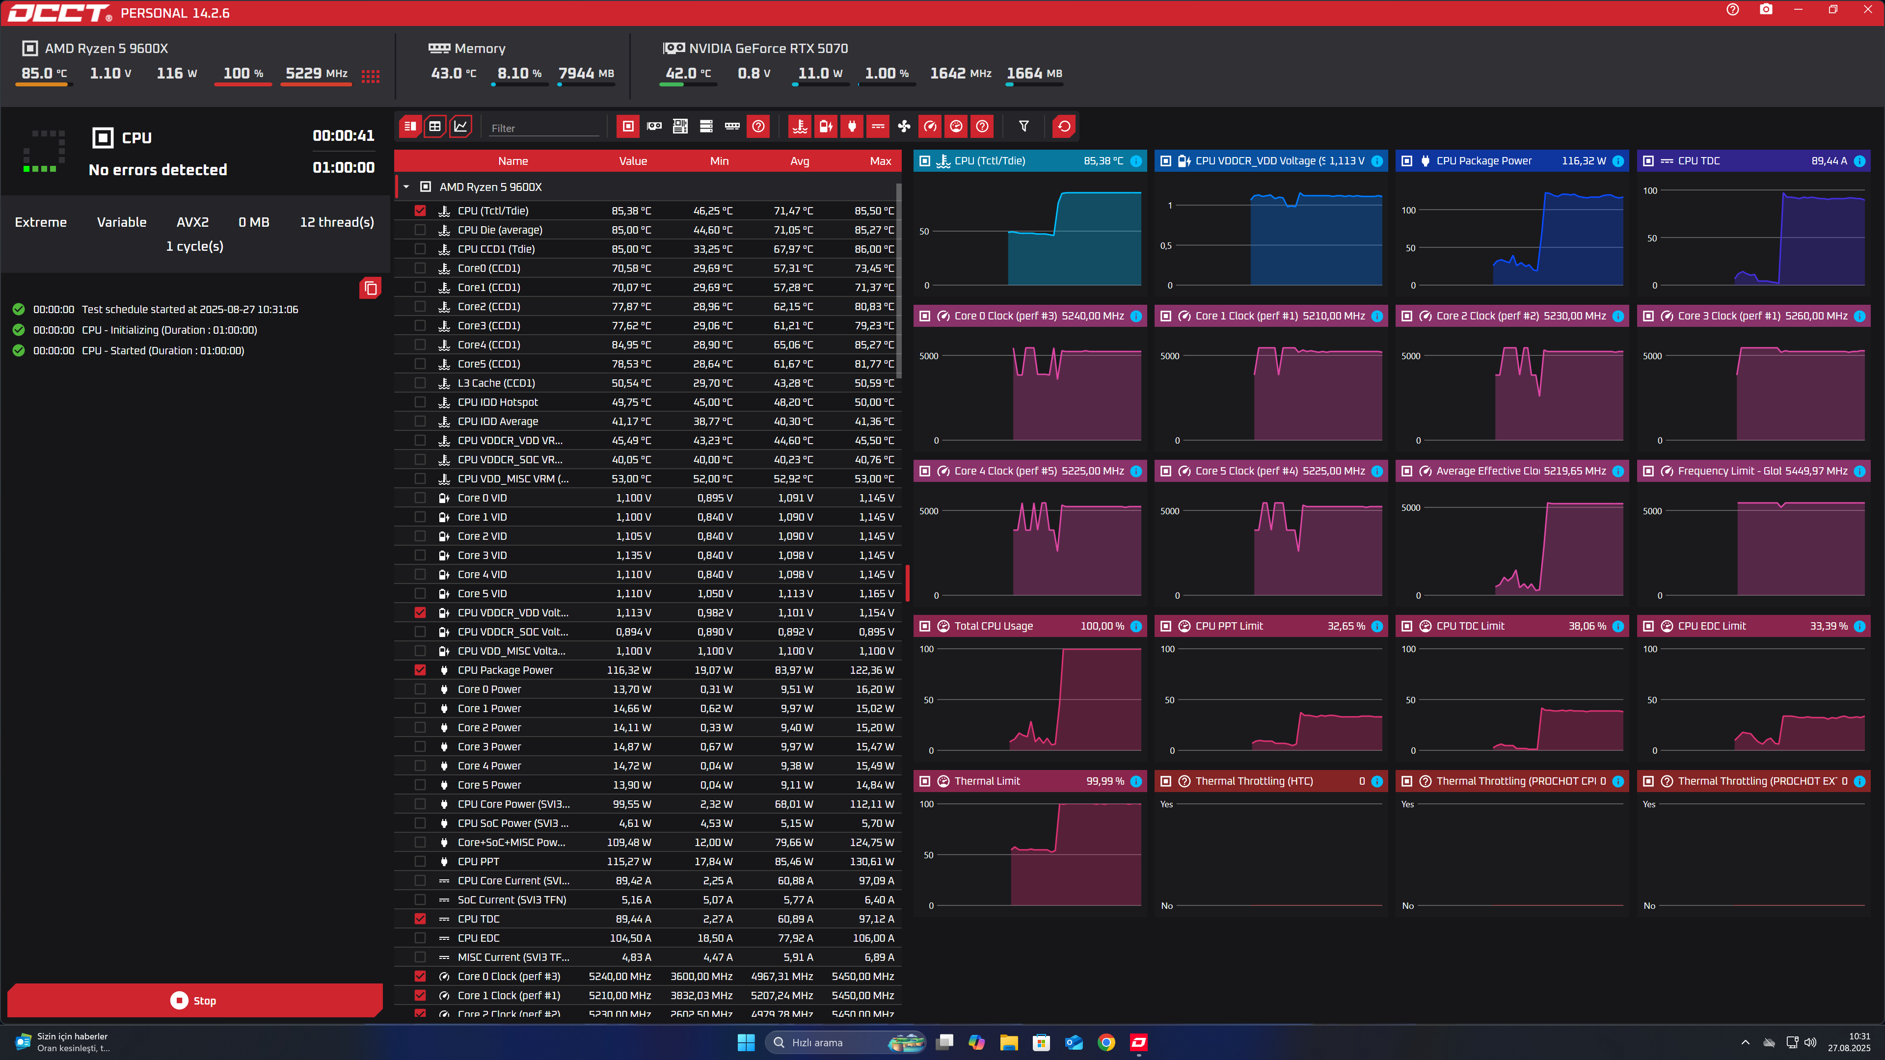Screen dimensions: 1885x1060
Task: Open info for CPU Package Power graph
Action: point(1618,161)
